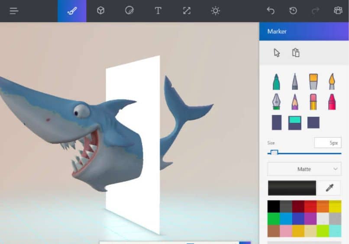The image size is (349, 244).
Task: Open the hamburger menu
Action: coord(14,11)
